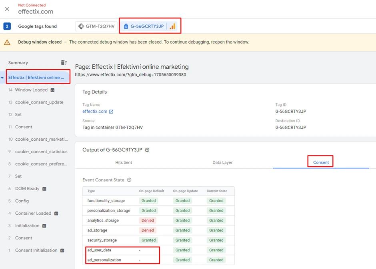376x269 pixels.
Task: Click the On-page Update column header
Action: [185, 191]
